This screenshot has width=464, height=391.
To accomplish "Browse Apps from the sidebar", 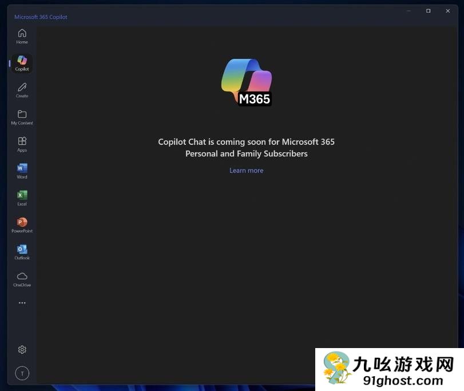I will 22,144.
